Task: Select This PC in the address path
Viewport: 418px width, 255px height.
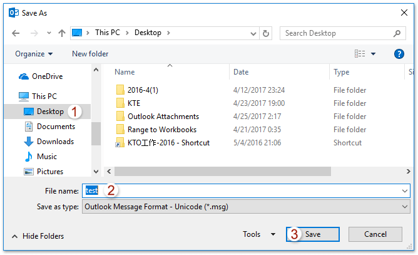Action: 108,33
